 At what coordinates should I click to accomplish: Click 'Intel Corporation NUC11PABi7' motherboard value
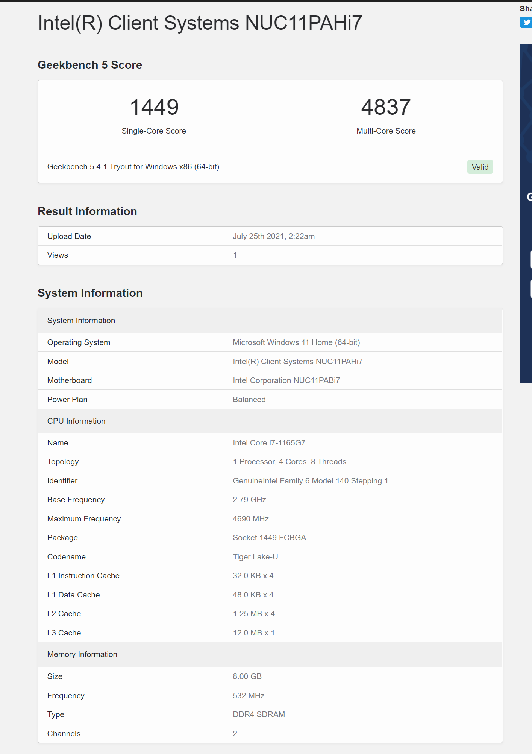(286, 380)
